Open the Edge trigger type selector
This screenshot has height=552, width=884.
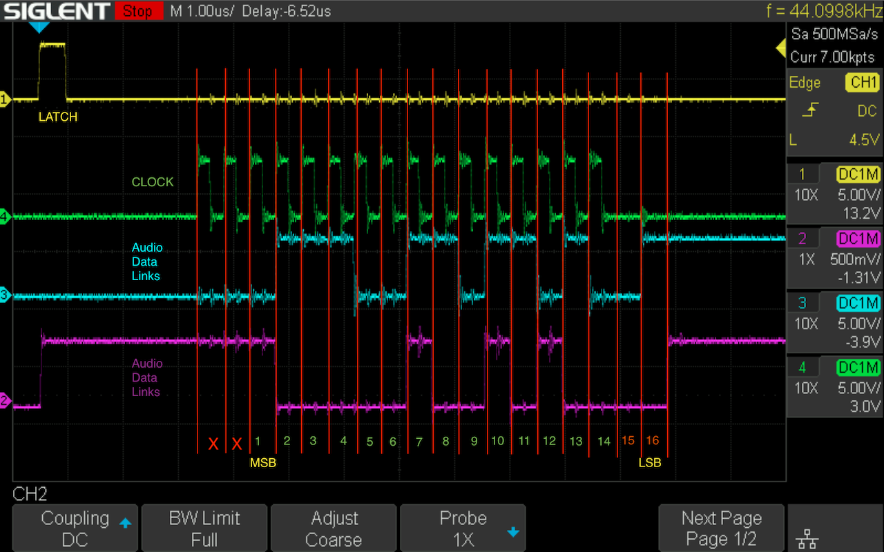point(805,83)
